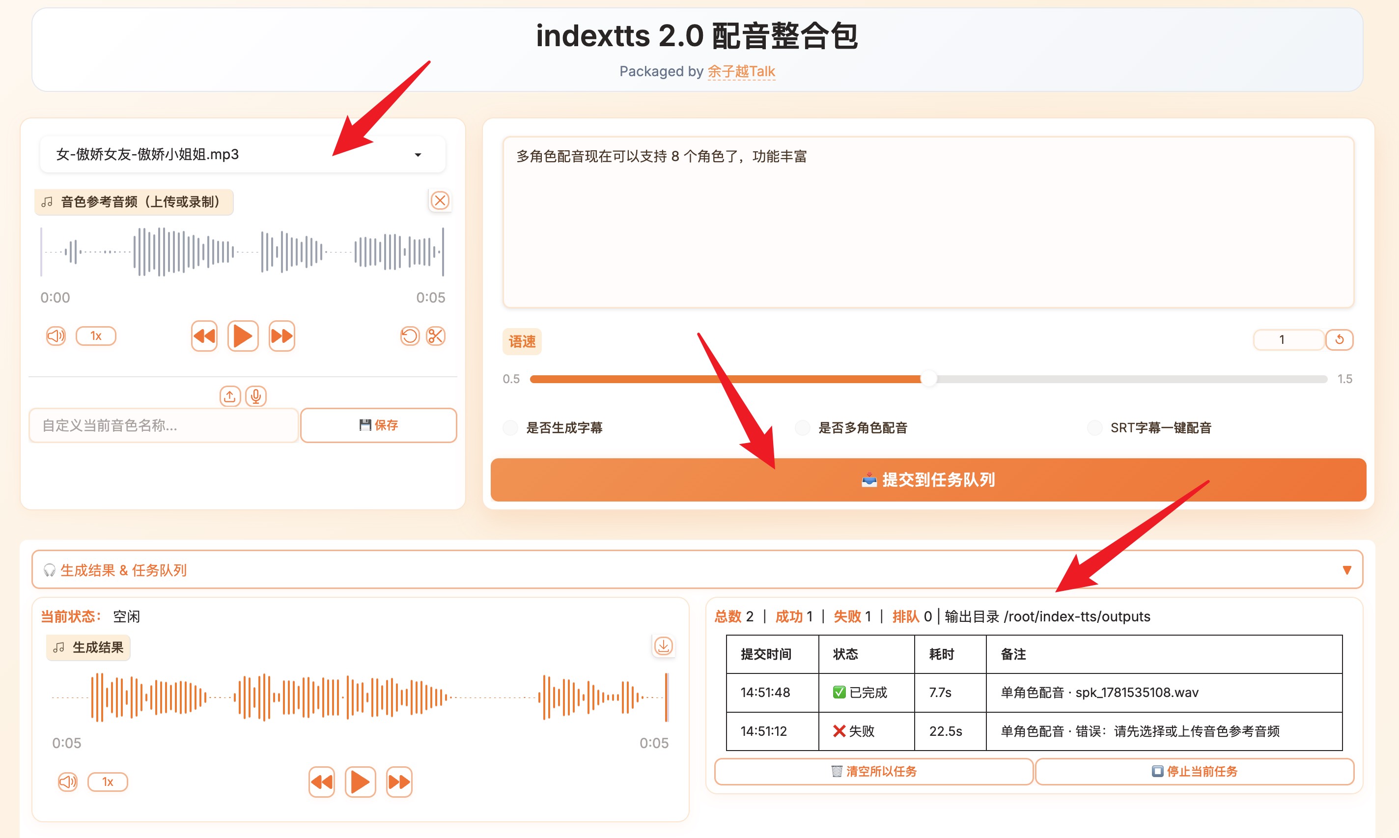Play the reference audio
This screenshot has width=1399, height=838.
click(x=243, y=336)
